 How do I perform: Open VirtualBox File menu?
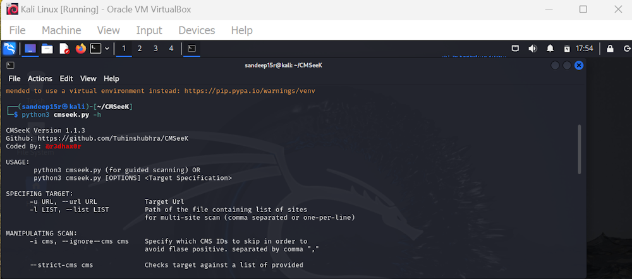pyautogui.click(x=17, y=30)
